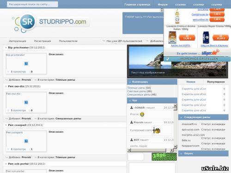Open Тёмные рипы category link
Screen dimensions: 231x173
(139, 88)
